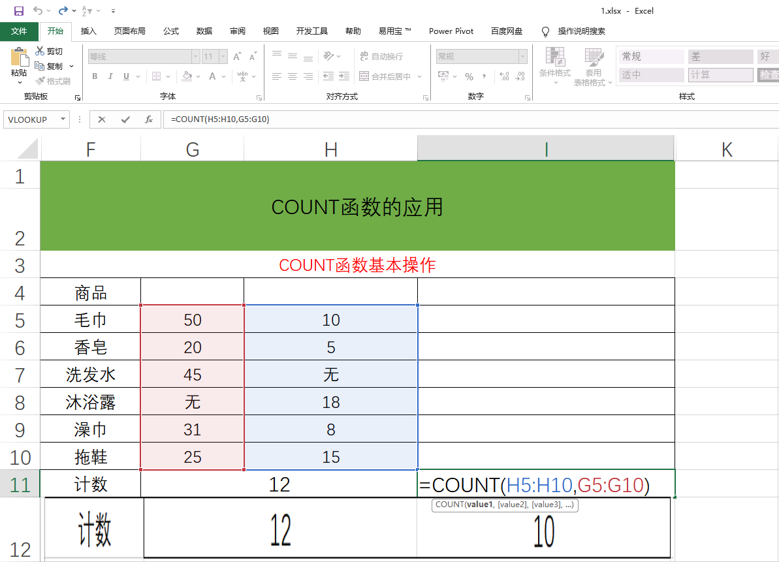Open the font name dropdown
Viewport: 779px width, 562px height.
click(195, 56)
